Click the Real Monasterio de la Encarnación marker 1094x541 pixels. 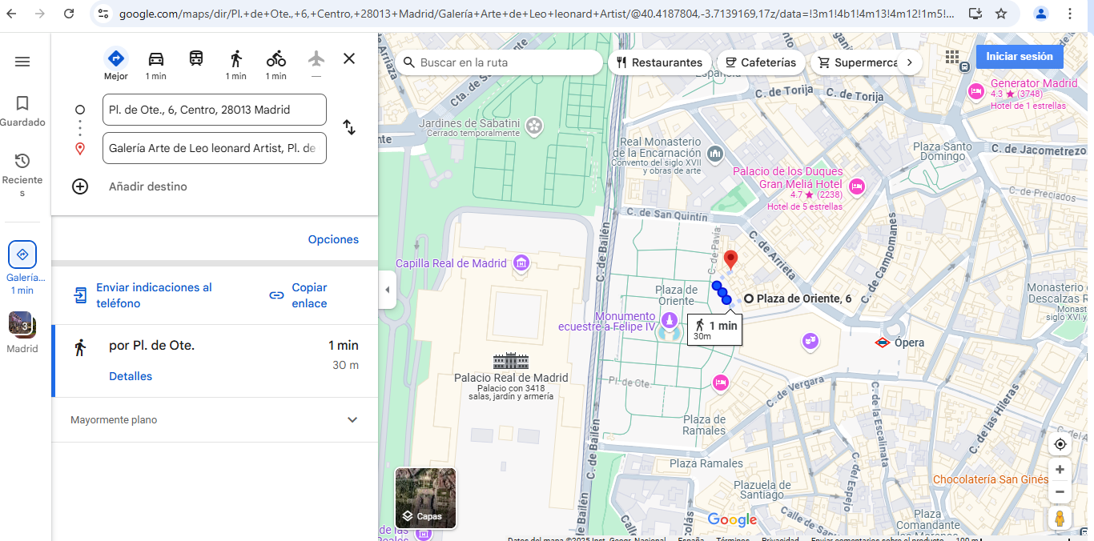[x=716, y=153]
